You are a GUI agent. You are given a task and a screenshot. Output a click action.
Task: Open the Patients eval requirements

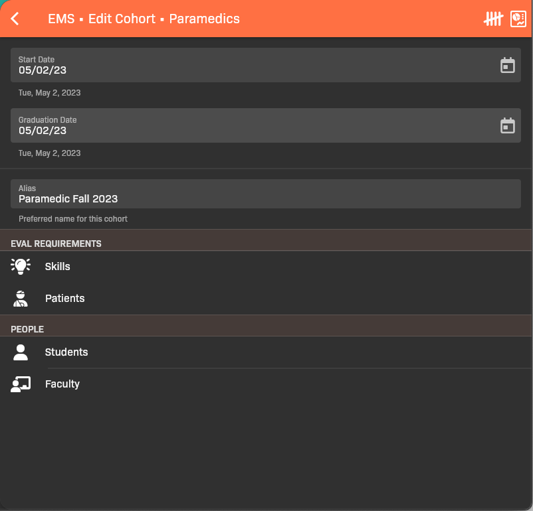click(x=65, y=299)
